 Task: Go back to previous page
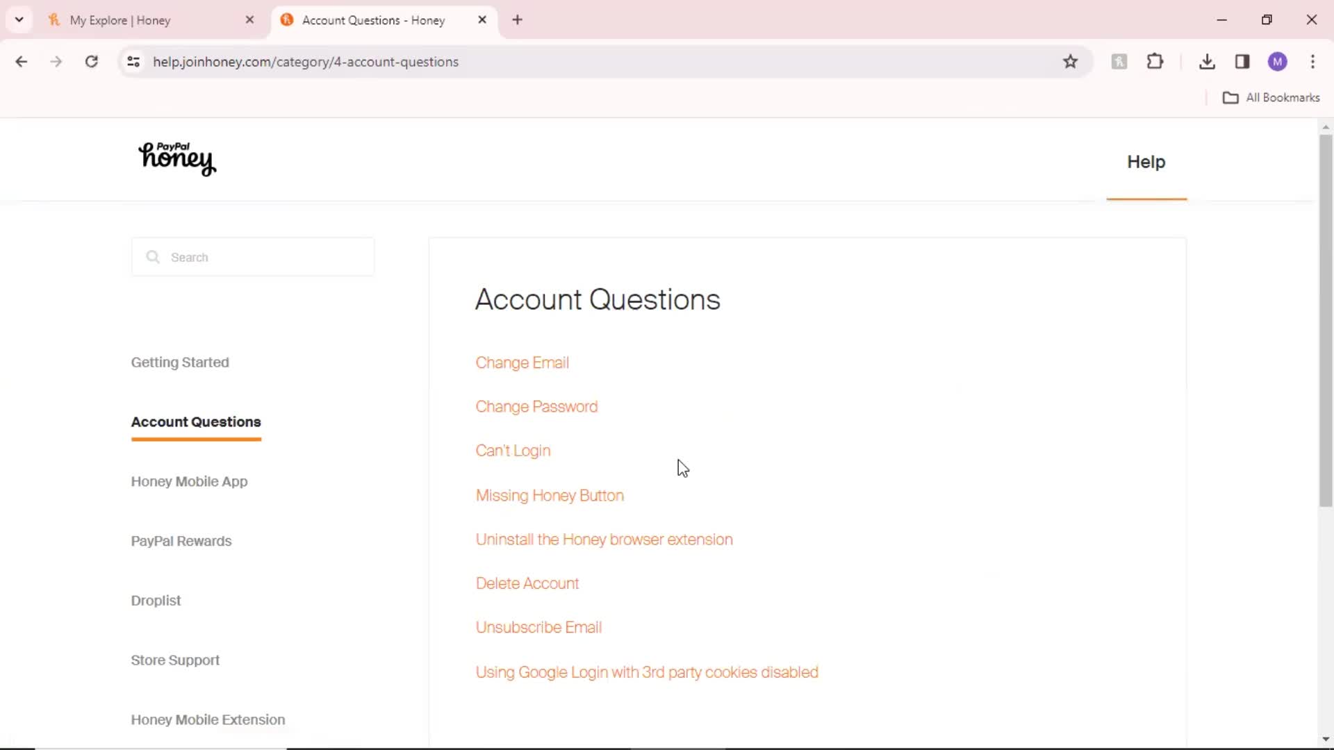point(22,62)
